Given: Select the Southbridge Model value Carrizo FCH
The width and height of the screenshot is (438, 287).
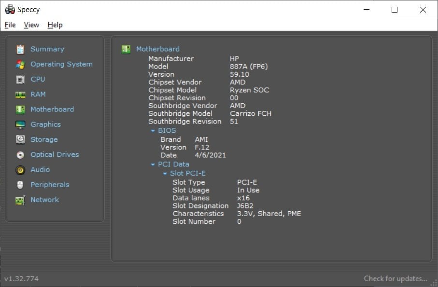Looking at the screenshot, I should [251, 113].
